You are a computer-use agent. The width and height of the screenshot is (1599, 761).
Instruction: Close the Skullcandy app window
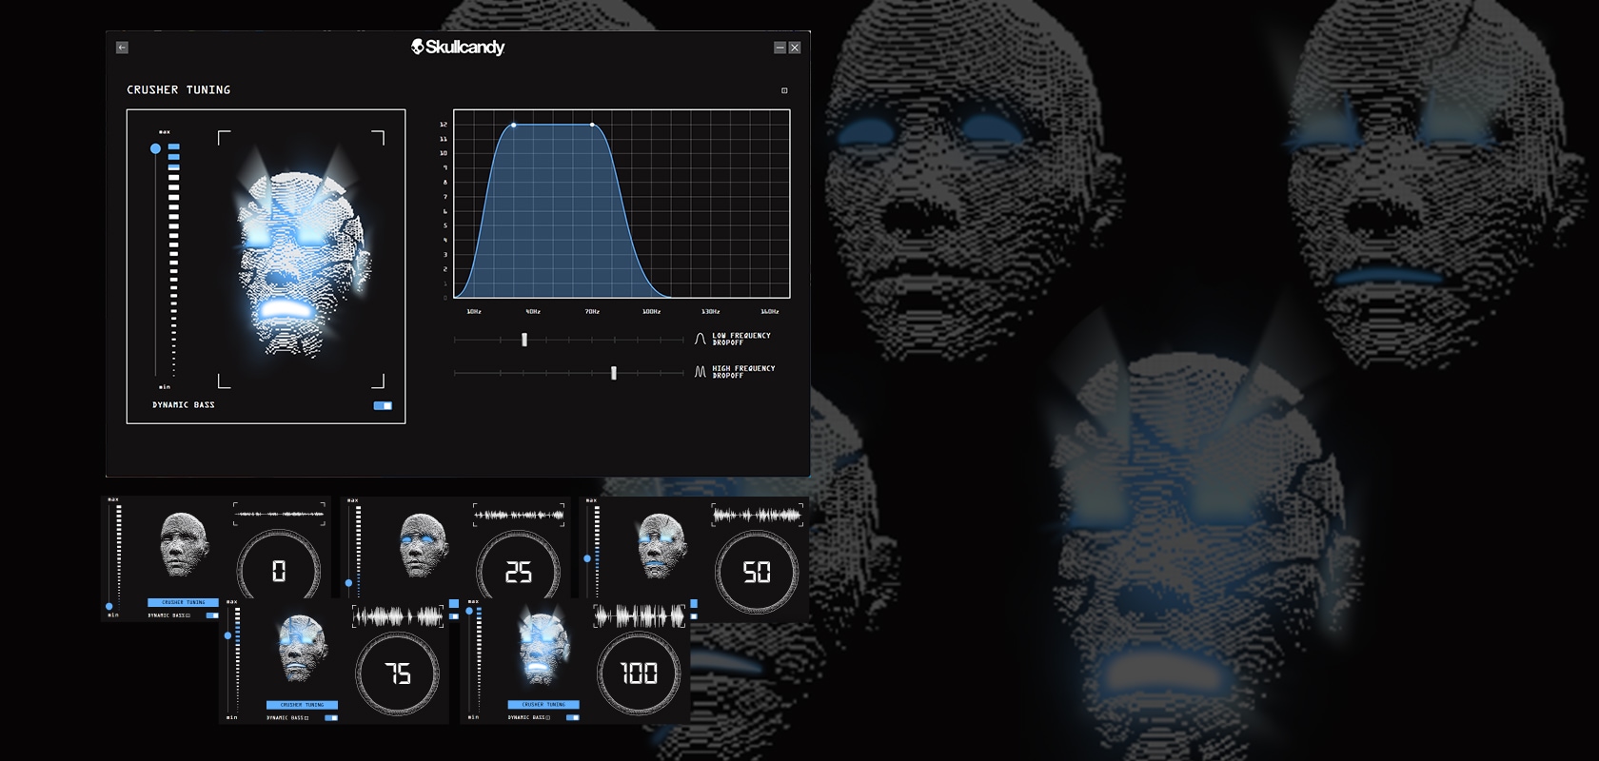tap(795, 48)
